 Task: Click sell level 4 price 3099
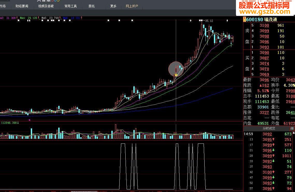pos(264,31)
